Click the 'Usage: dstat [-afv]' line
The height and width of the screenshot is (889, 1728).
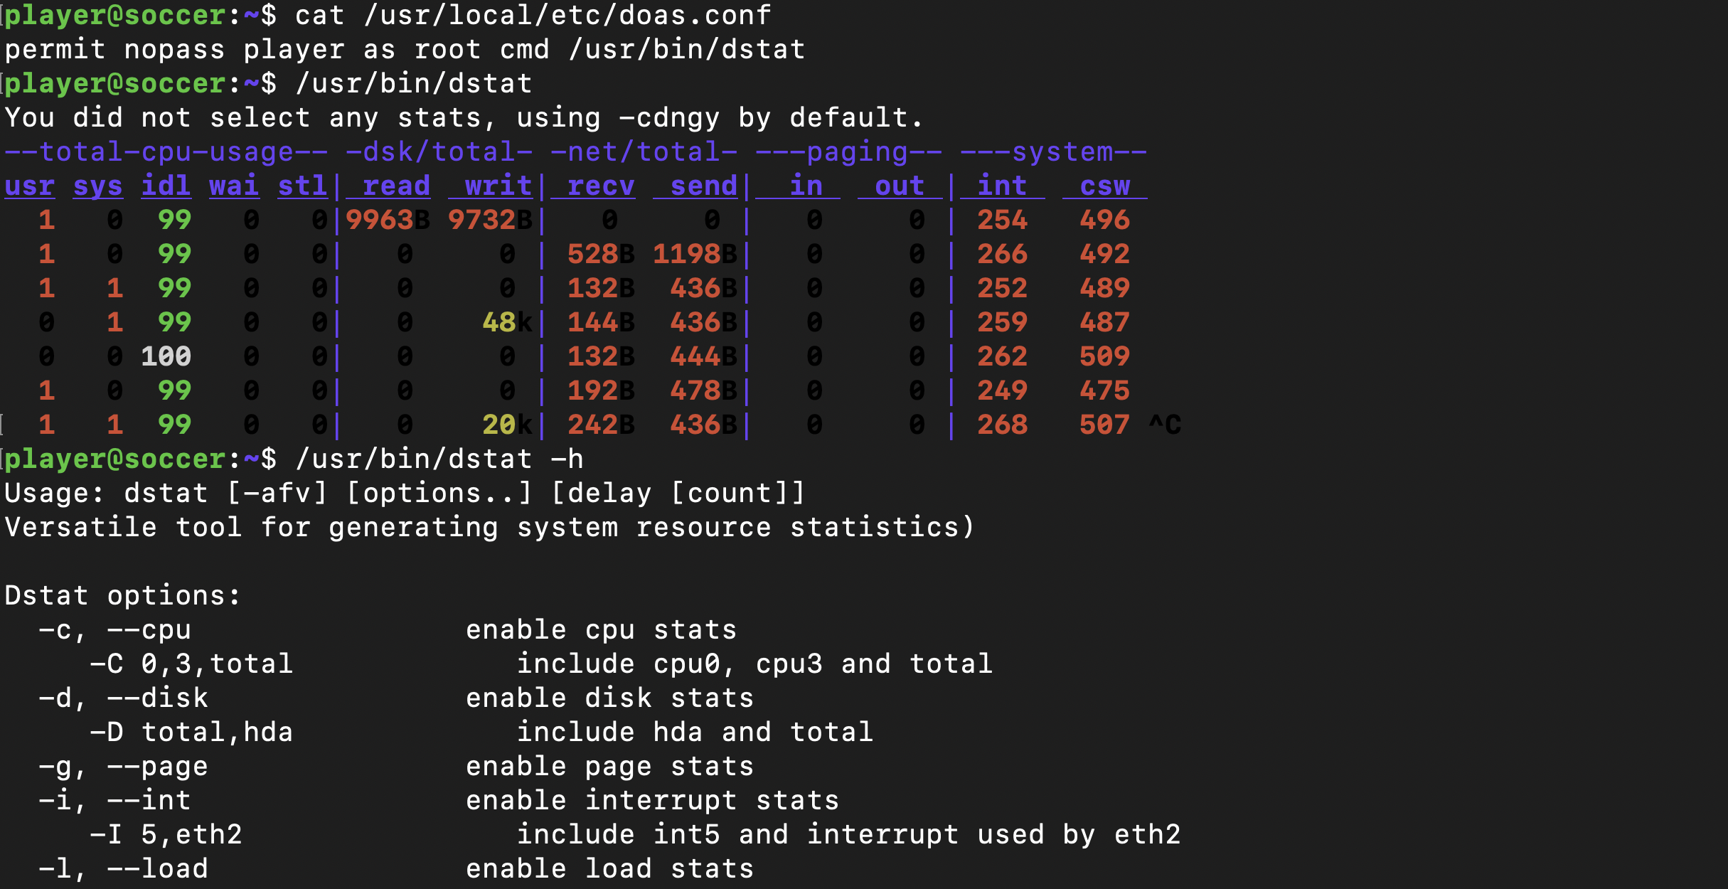point(405,493)
